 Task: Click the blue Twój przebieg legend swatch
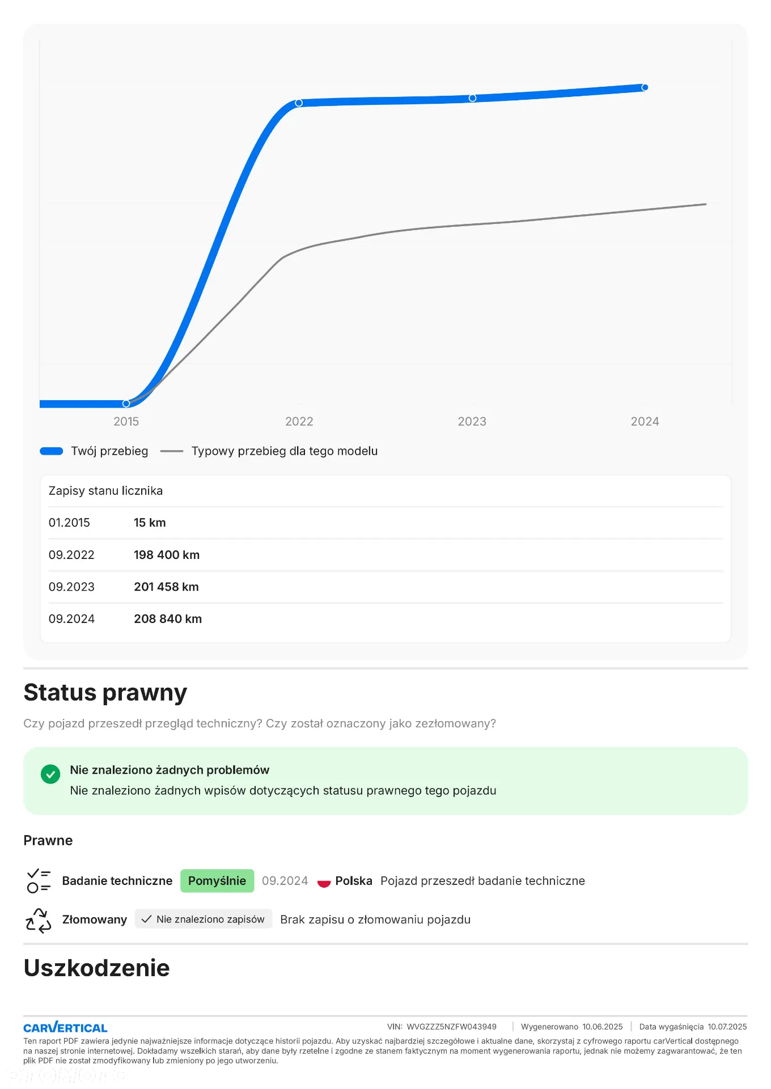click(52, 451)
